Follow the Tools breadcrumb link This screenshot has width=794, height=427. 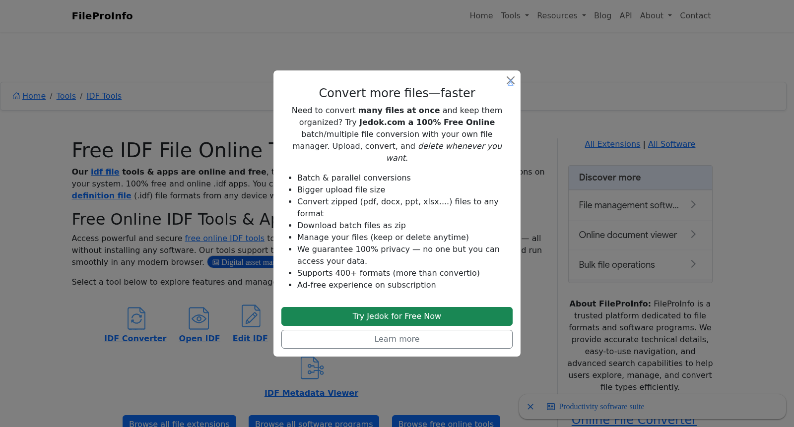click(x=66, y=96)
